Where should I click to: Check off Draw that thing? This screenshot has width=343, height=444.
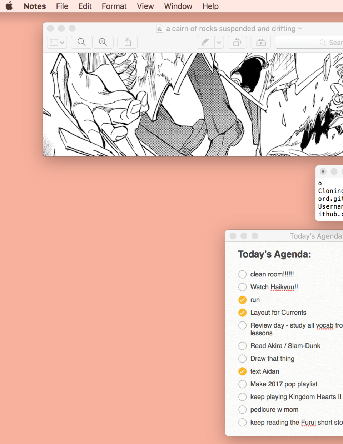click(242, 359)
